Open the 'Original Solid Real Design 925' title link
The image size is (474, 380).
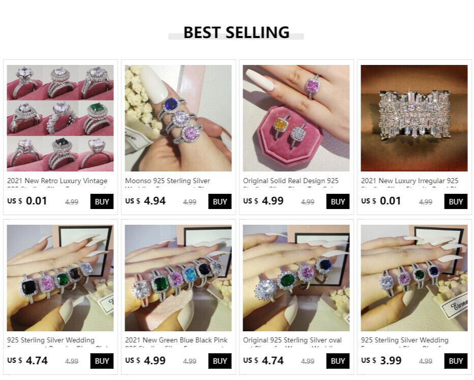[x=291, y=181]
